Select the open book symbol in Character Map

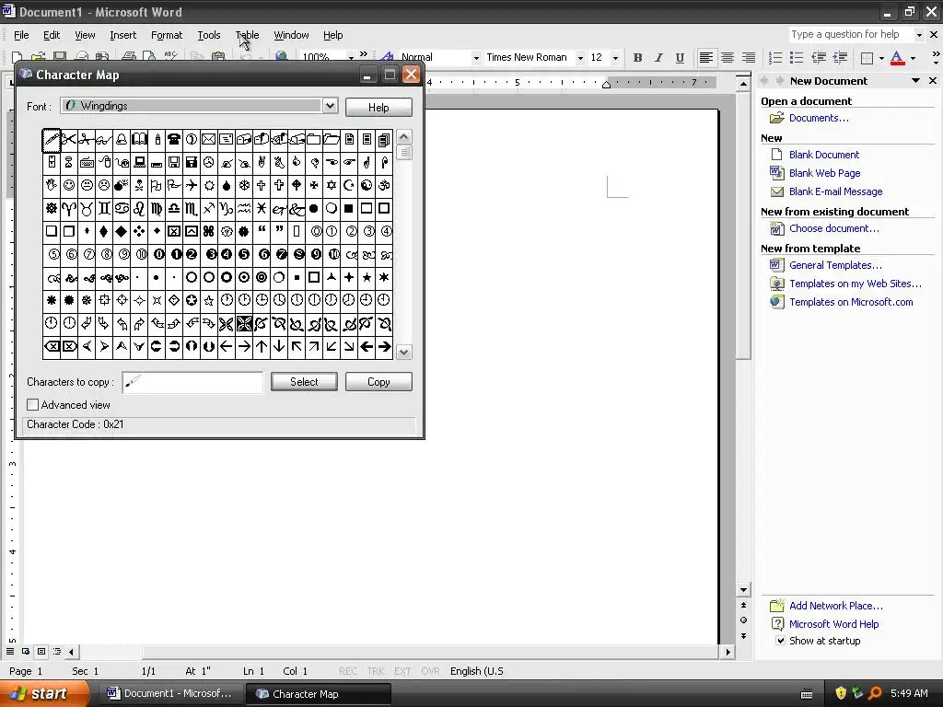(139, 140)
